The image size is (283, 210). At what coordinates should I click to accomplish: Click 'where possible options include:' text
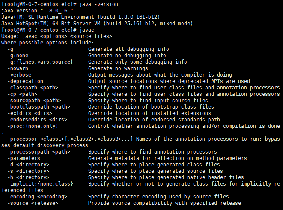(x=48, y=43)
